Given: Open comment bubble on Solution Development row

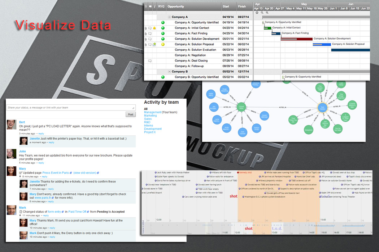Looking at the screenshot, I should pos(150,39).
